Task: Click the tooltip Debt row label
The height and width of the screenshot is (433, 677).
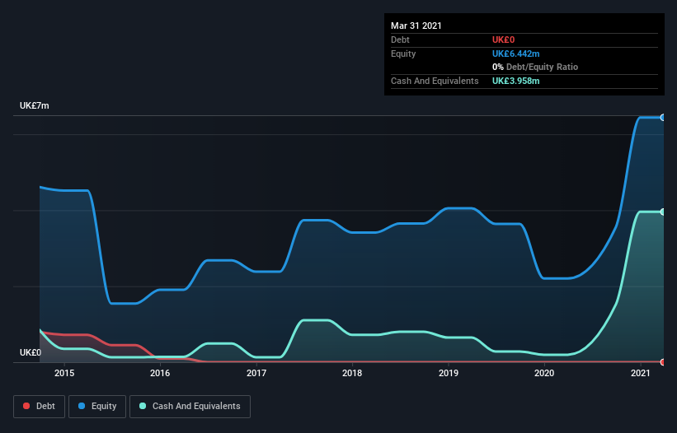Action: [400, 40]
